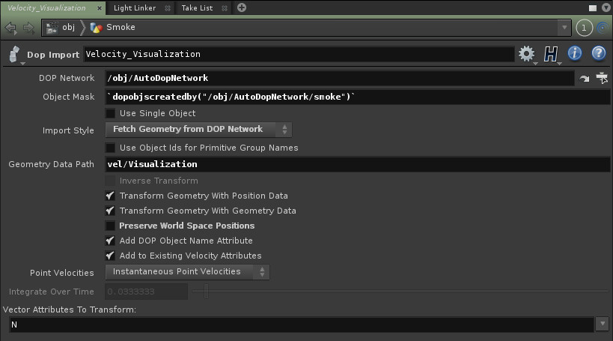The height and width of the screenshot is (341, 613).
Task: Toggle the Inverse Transform checkbox
Action: point(111,181)
